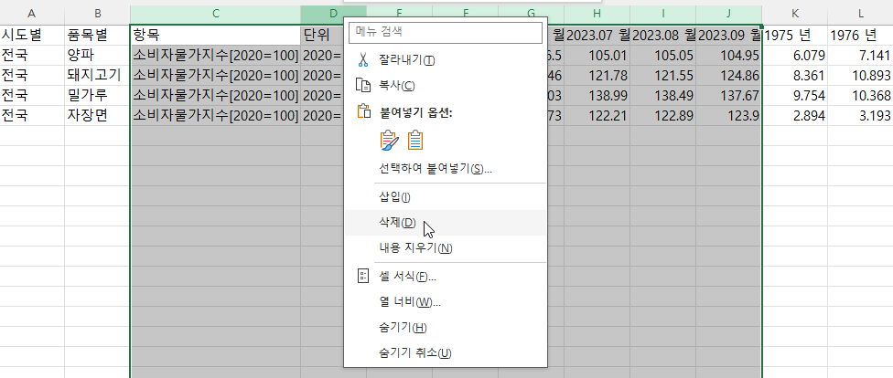This screenshot has height=378, width=893.
Task: Click the 2023.09 월 header cell
Action: coord(728,36)
